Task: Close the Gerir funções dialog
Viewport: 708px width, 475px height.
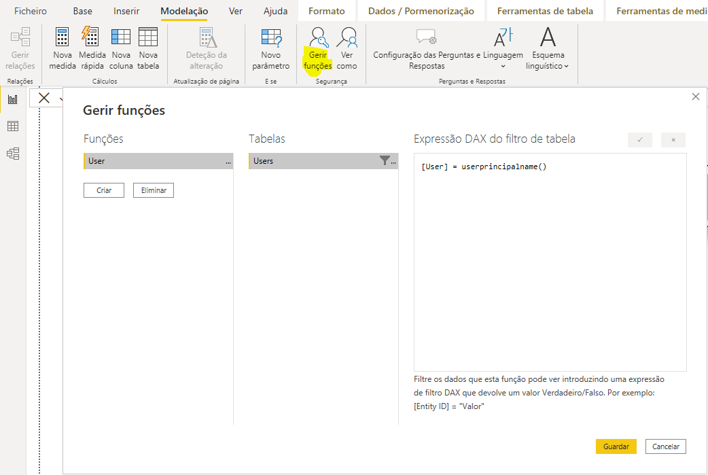Action: tap(695, 96)
